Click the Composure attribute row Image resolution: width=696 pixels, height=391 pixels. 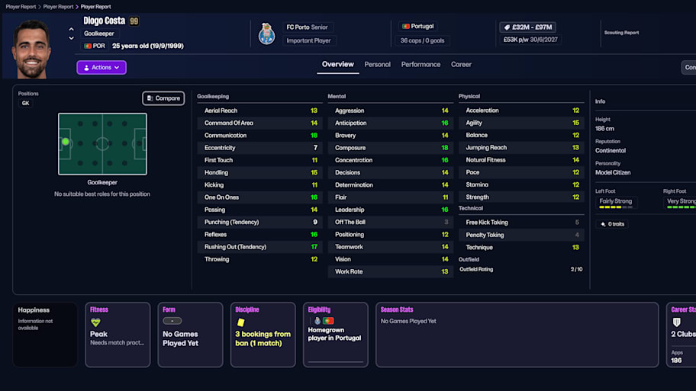[x=391, y=148]
